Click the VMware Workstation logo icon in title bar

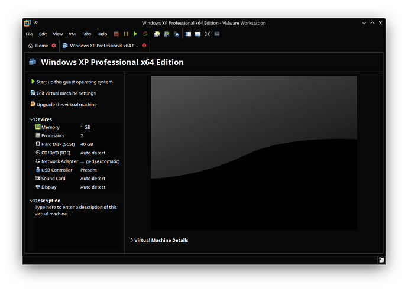click(27, 23)
